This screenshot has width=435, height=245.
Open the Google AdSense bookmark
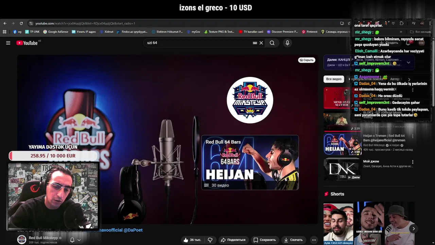click(56, 32)
